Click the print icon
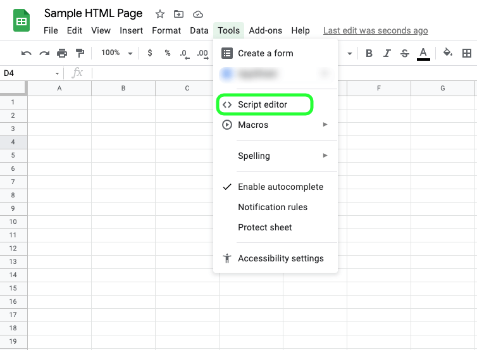 [62, 53]
